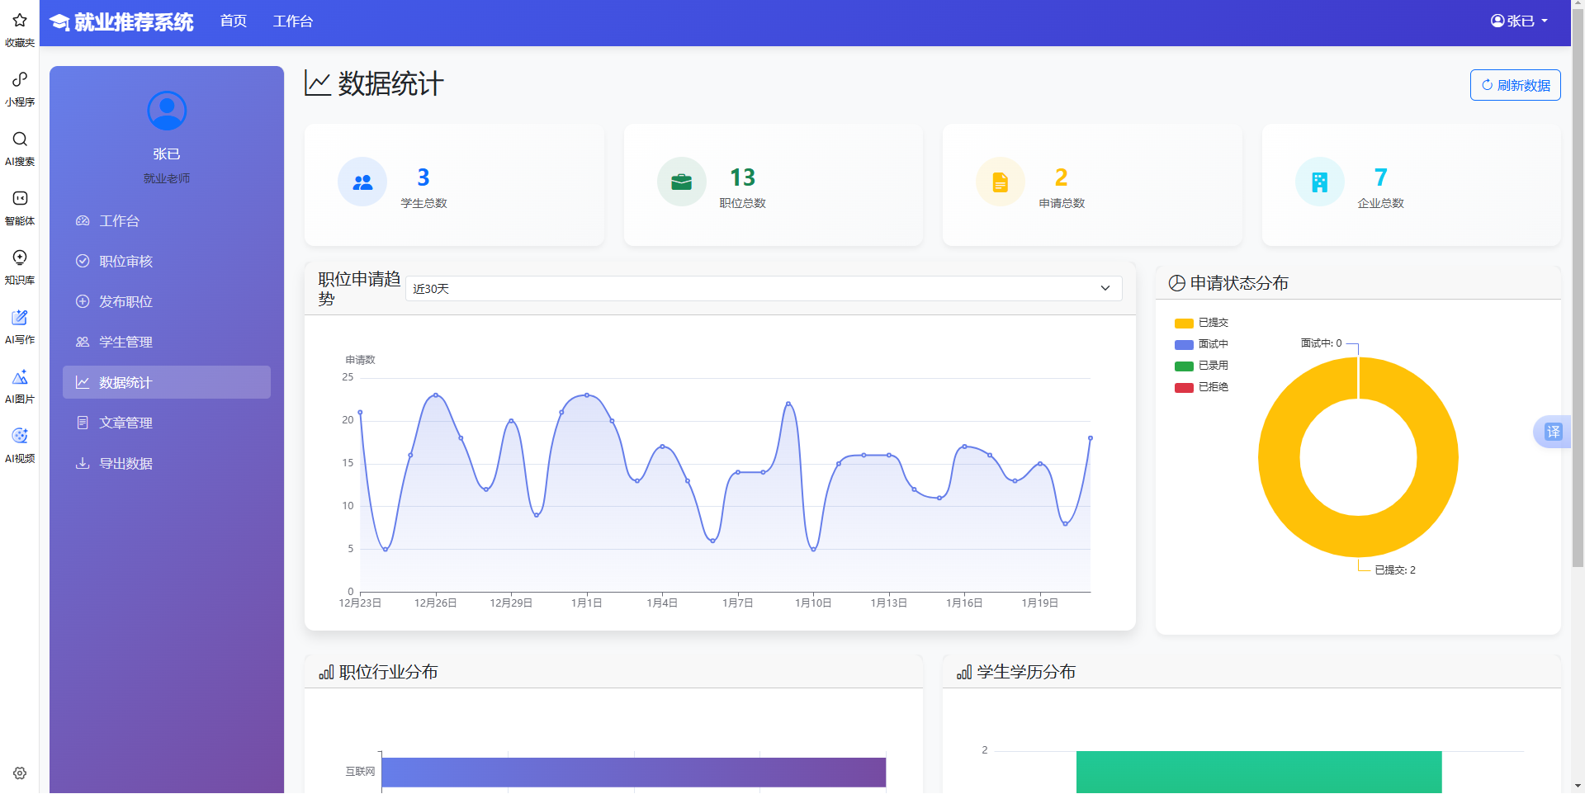Open 学生管理 via its sidebar icon

click(83, 341)
